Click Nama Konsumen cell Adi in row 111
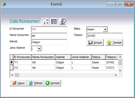 pos(43,62)
